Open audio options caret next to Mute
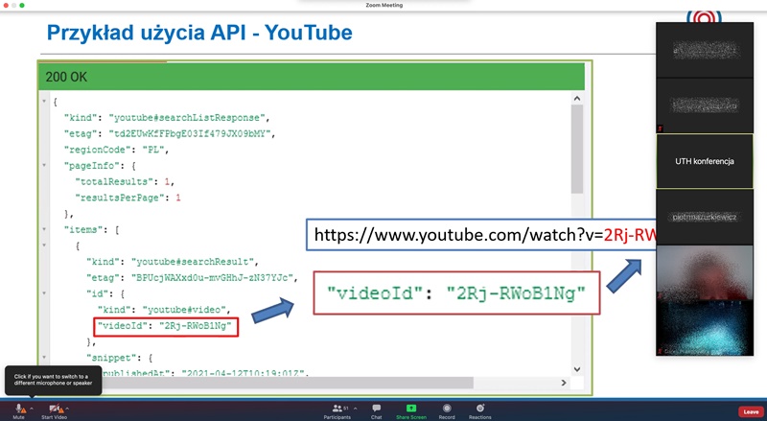Viewport: 767px width, 421px height. pos(32,409)
